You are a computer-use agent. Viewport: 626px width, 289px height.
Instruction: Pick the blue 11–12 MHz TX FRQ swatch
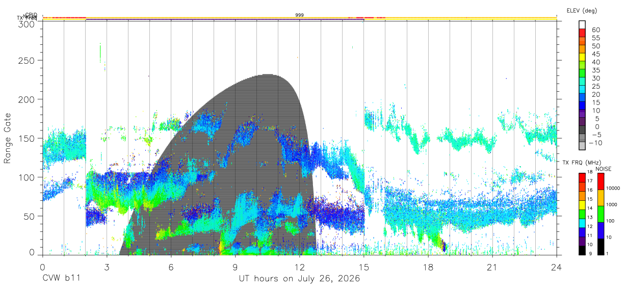pos(582,231)
